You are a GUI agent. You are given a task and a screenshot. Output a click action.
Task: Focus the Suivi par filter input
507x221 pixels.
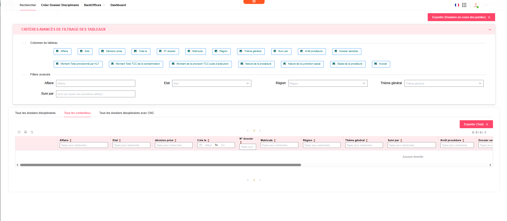pyautogui.click(x=96, y=94)
